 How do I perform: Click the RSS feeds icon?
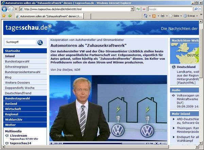pyautogui.click(x=154, y=16)
